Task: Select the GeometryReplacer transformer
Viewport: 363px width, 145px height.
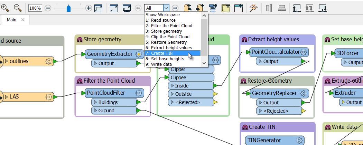Action: [279, 93]
